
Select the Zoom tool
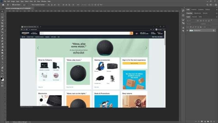(x=2, y=71)
